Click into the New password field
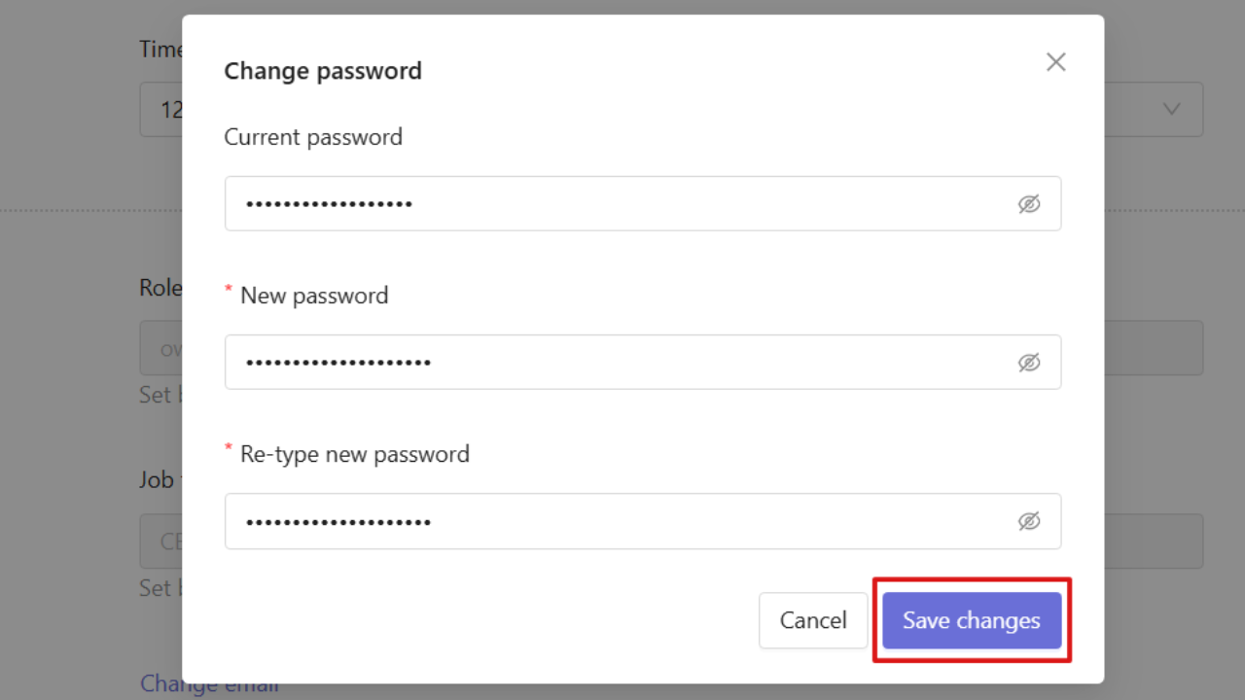This screenshot has width=1245, height=700. coord(643,362)
